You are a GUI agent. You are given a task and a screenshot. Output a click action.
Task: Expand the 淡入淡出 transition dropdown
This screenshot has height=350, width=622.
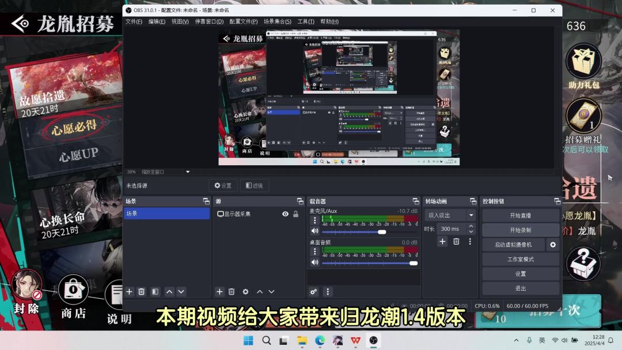[471, 215]
